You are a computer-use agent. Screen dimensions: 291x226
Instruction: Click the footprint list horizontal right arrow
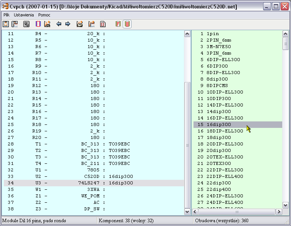coord(279,212)
